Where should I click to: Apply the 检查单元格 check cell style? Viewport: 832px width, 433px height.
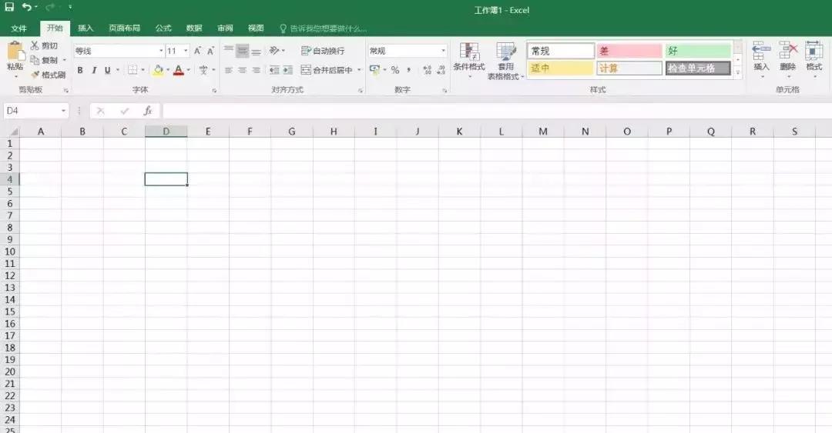698,68
